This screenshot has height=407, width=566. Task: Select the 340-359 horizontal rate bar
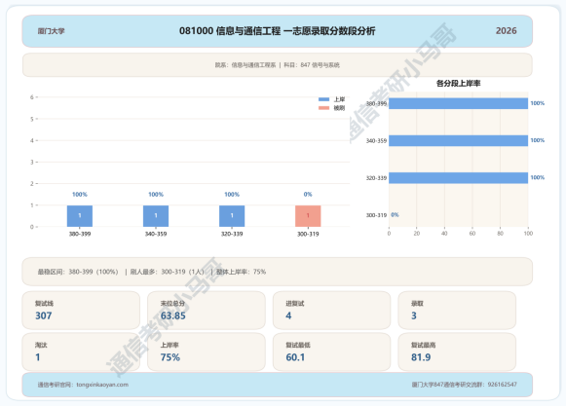coord(459,140)
